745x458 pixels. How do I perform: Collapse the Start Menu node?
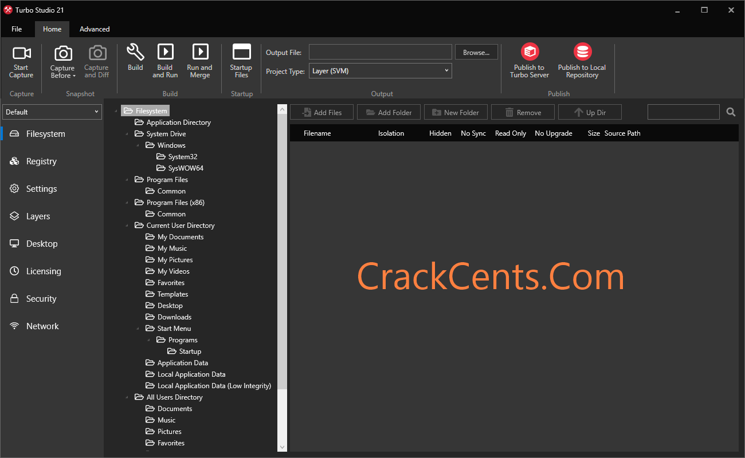click(138, 329)
